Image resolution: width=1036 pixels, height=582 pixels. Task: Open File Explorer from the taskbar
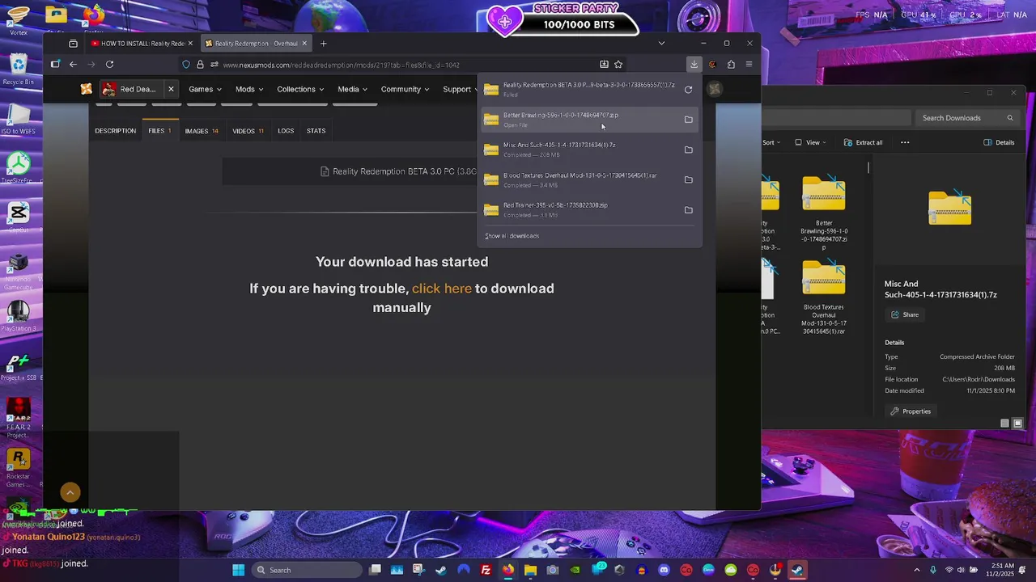pos(530,570)
